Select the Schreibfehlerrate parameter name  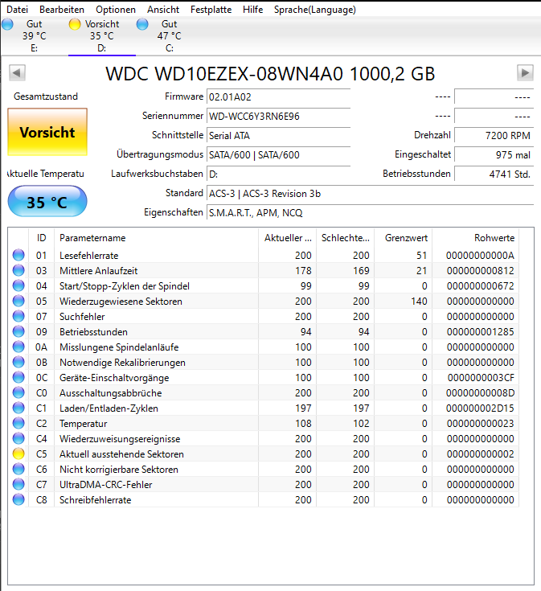tap(96, 500)
